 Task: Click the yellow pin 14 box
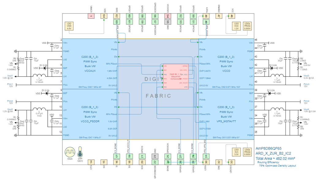91,162
